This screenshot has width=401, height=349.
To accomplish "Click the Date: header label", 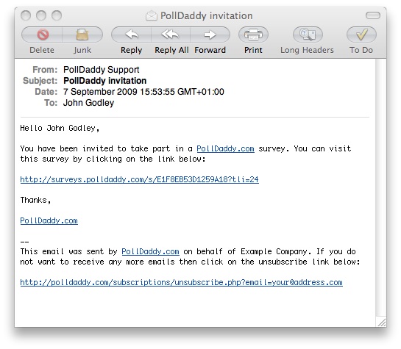I will click(x=46, y=92).
